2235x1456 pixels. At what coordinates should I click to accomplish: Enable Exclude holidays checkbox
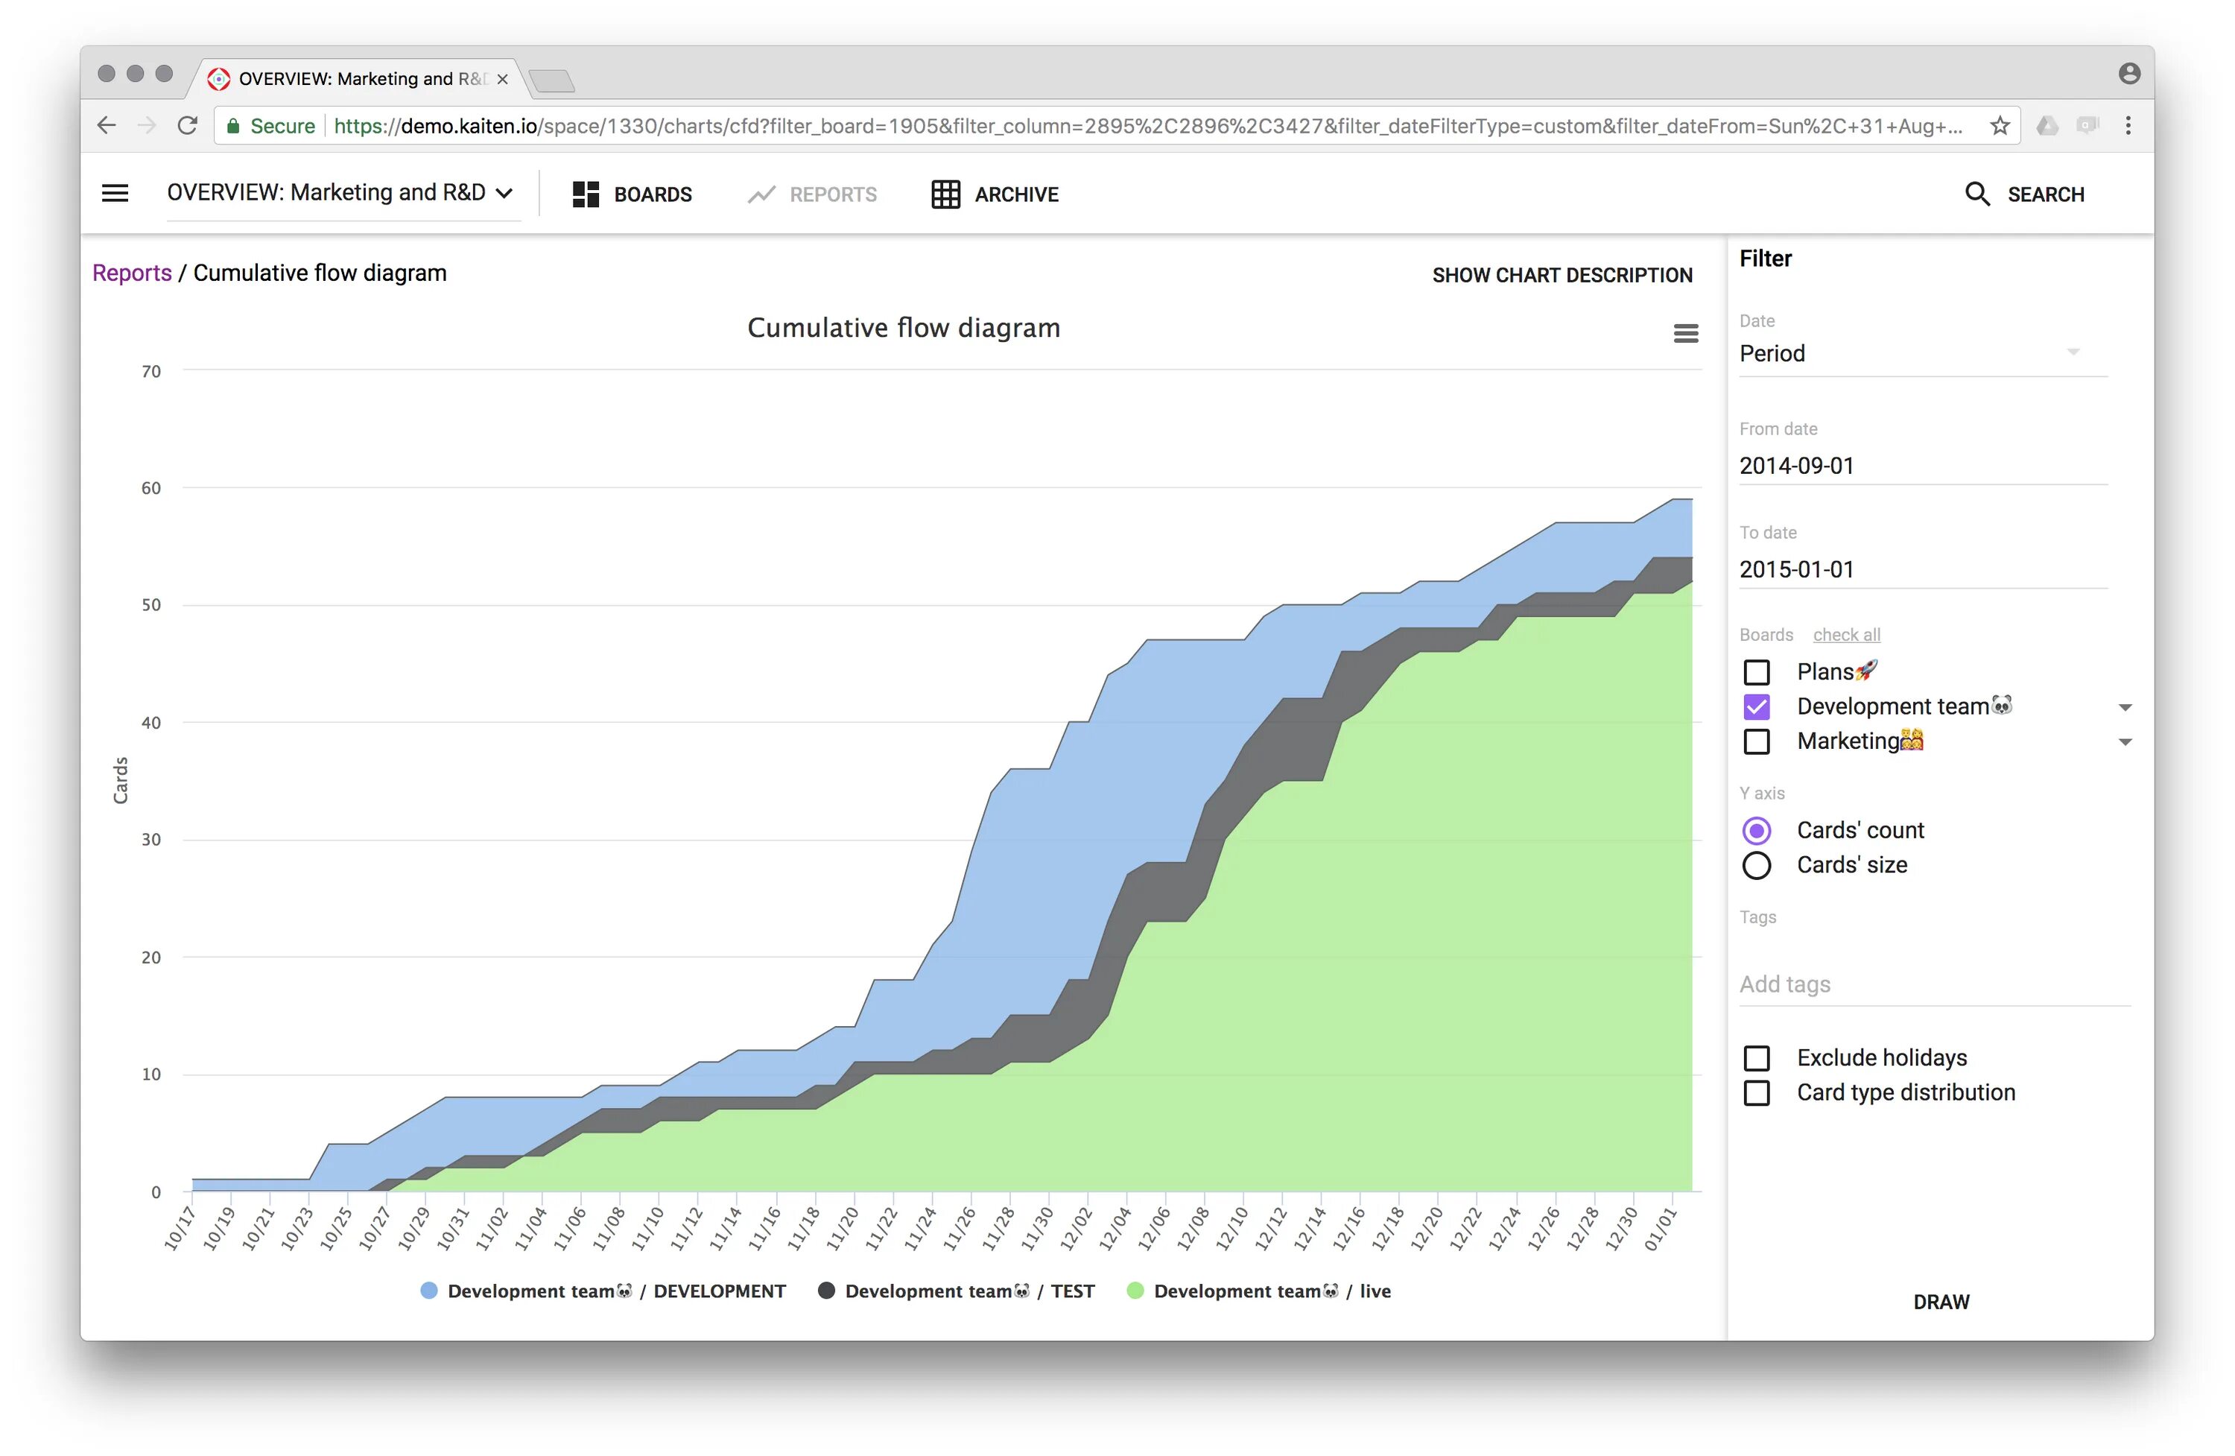click(x=1756, y=1057)
